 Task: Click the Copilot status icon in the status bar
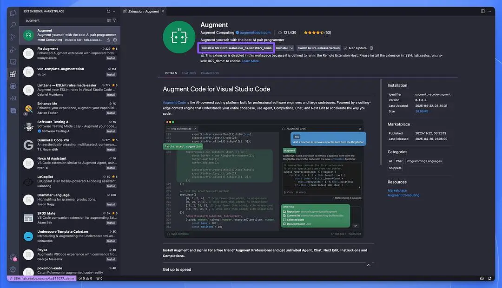pyautogui.click(x=482, y=278)
